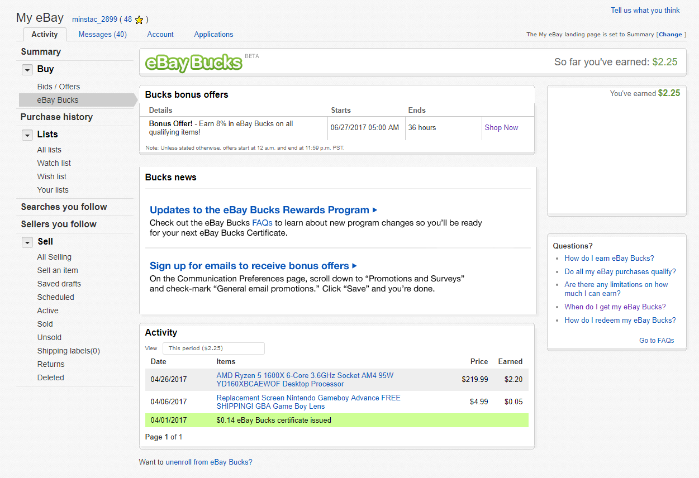Viewport: 699px width, 478px height.
Task: Open Purchase history in the sidebar
Action: (x=56, y=117)
